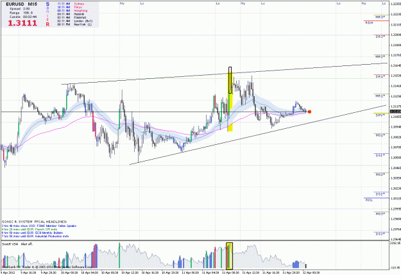The width and height of the screenshot is (401, 275).
Task: Click the London clock row
Action: point(74,21)
